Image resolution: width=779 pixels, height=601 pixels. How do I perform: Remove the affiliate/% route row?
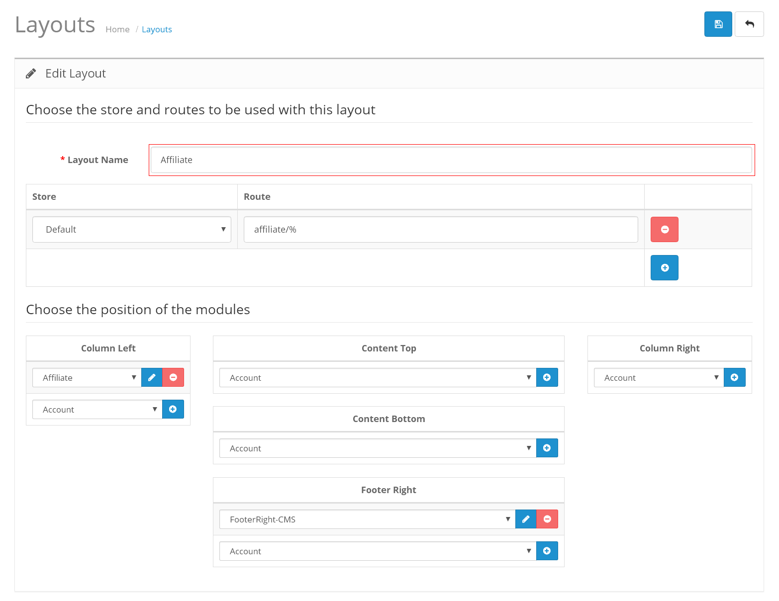[x=664, y=230]
